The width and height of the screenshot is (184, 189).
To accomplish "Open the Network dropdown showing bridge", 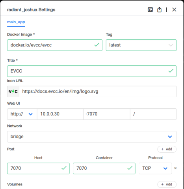I will pyautogui.click(x=92, y=137).
